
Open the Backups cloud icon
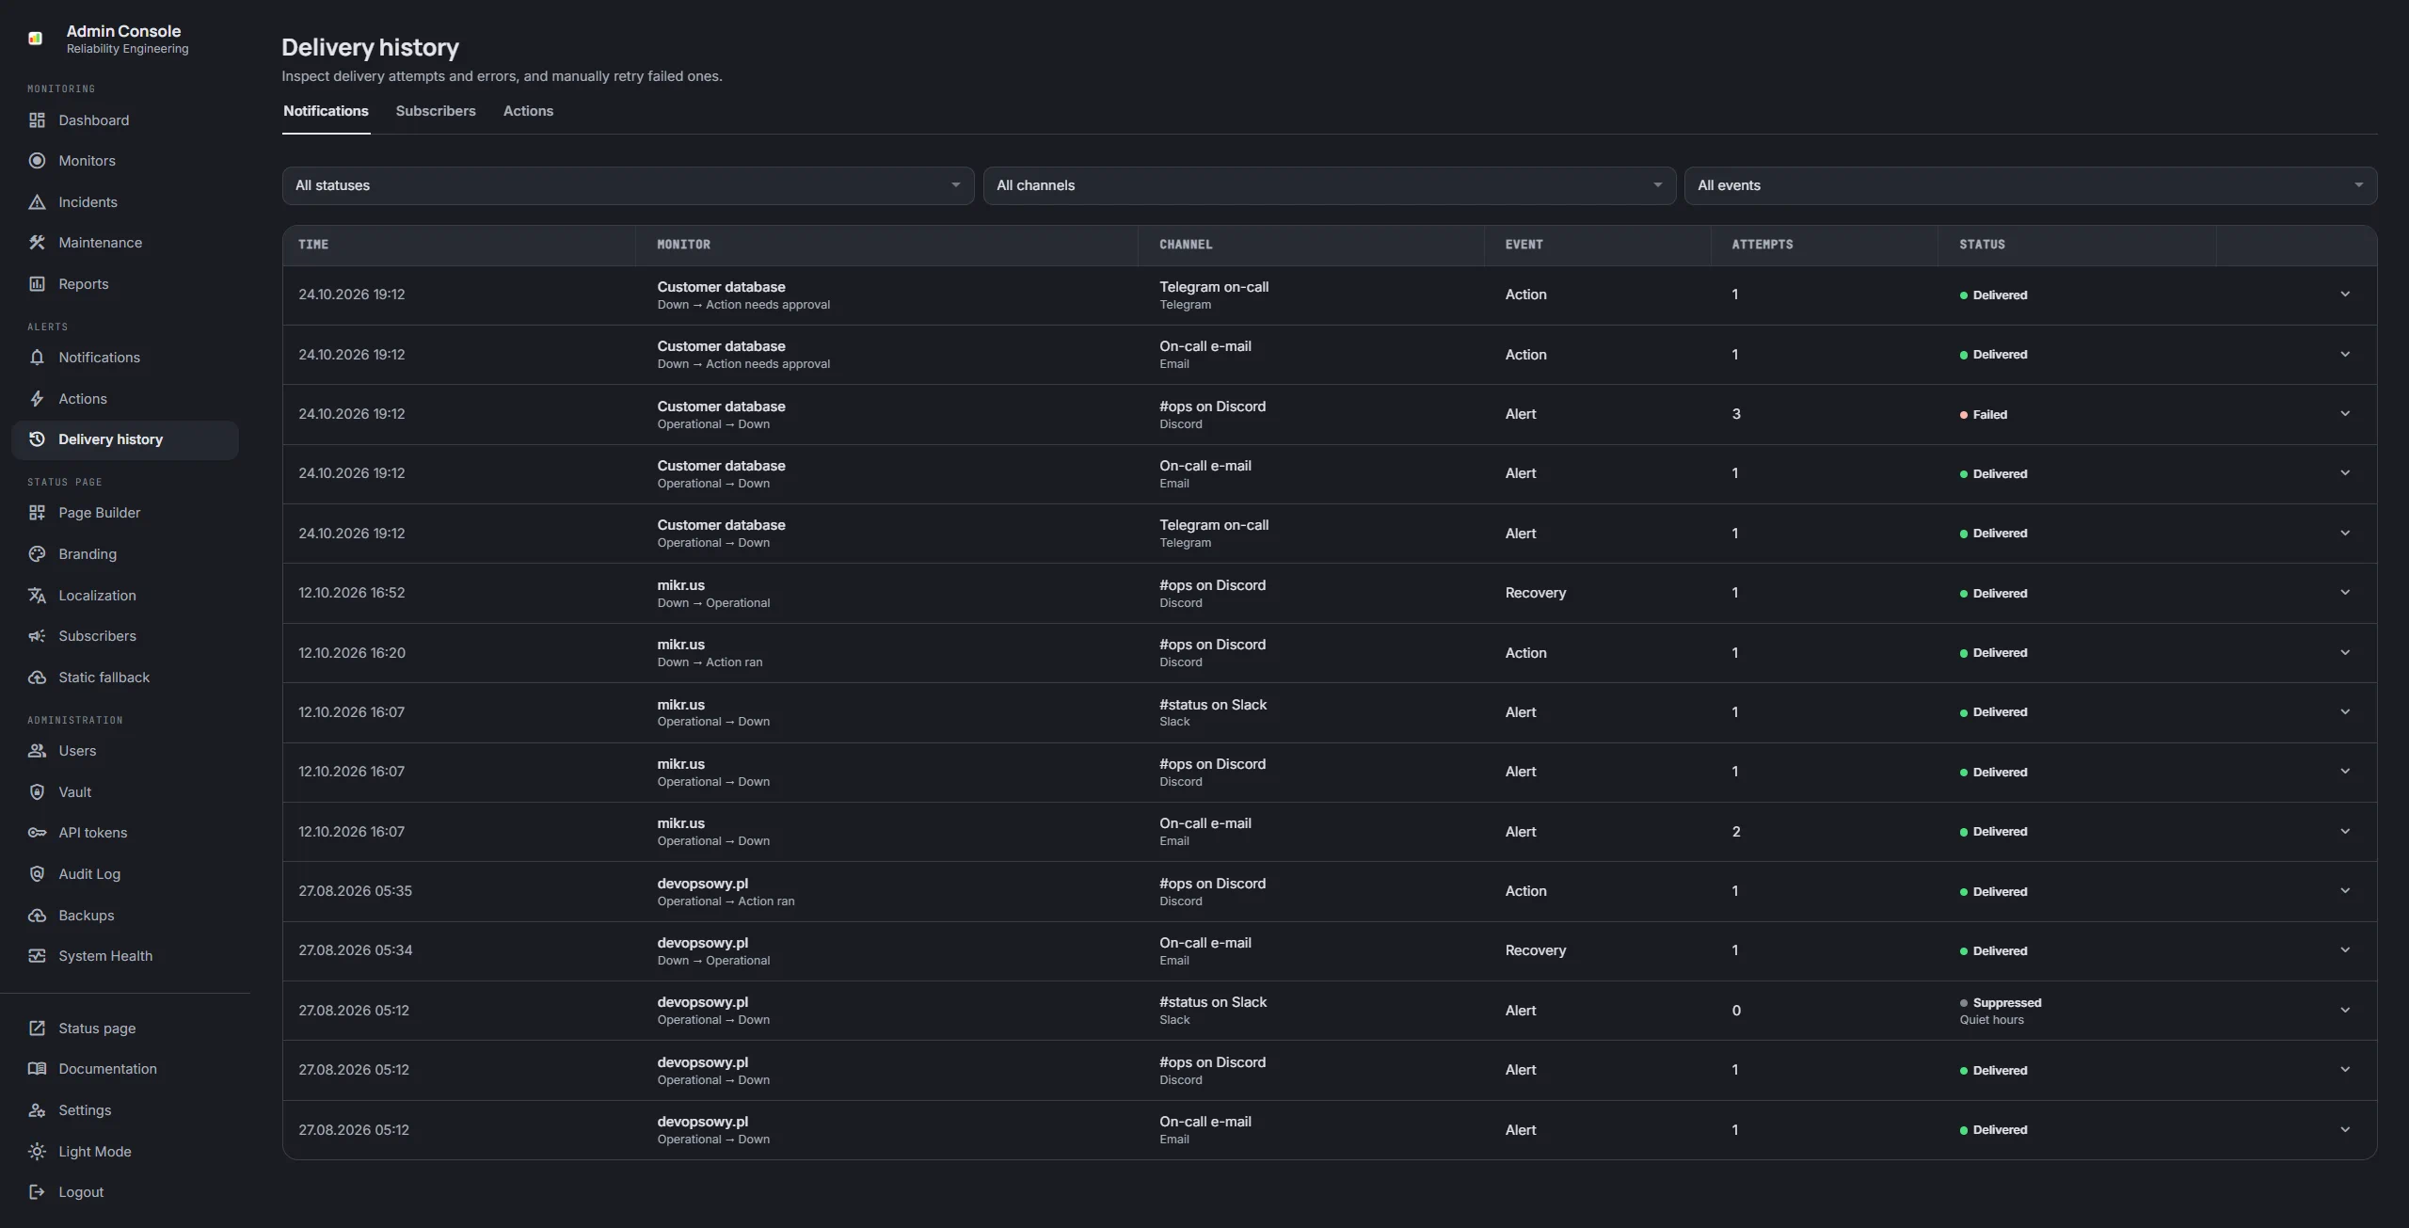point(37,916)
